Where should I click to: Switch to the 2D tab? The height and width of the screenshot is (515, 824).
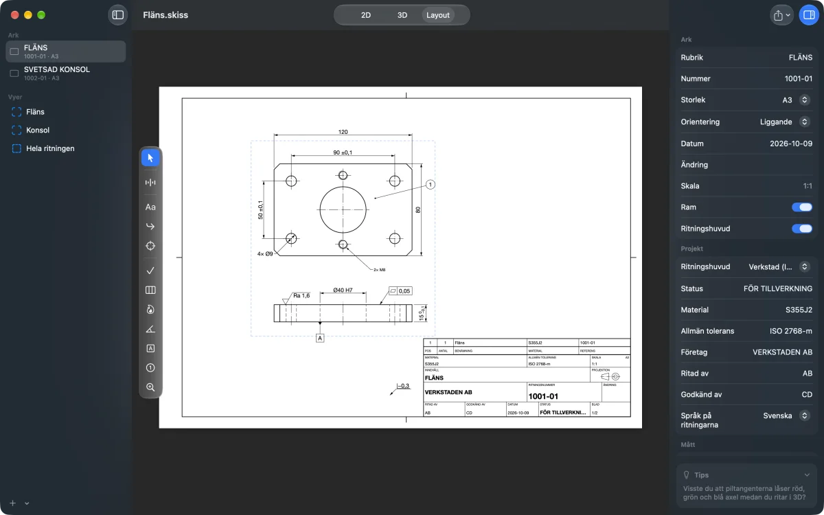tap(366, 15)
